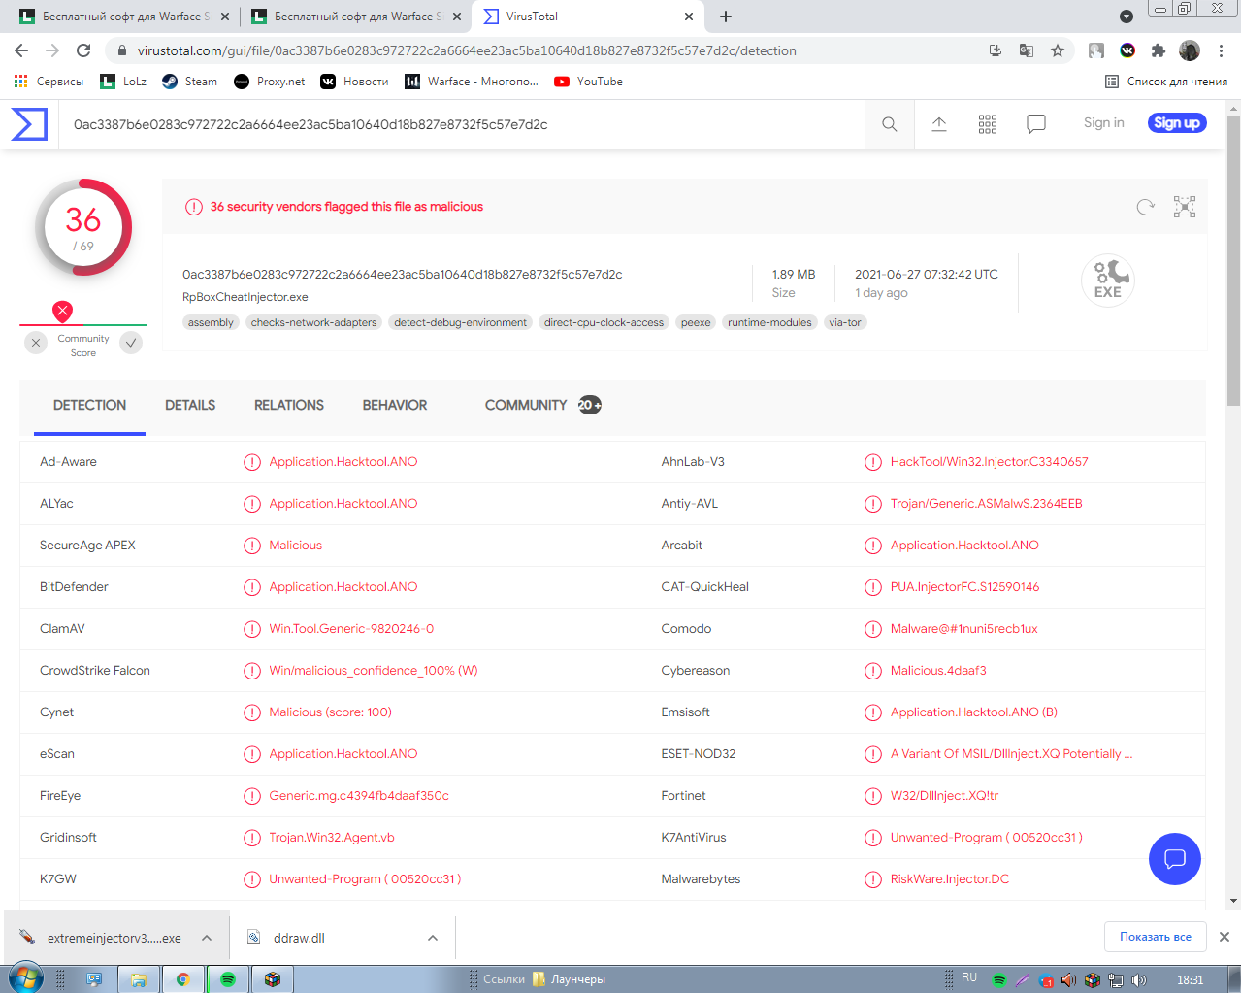
Task: Open the similar files graph icon
Action: 1184,207
